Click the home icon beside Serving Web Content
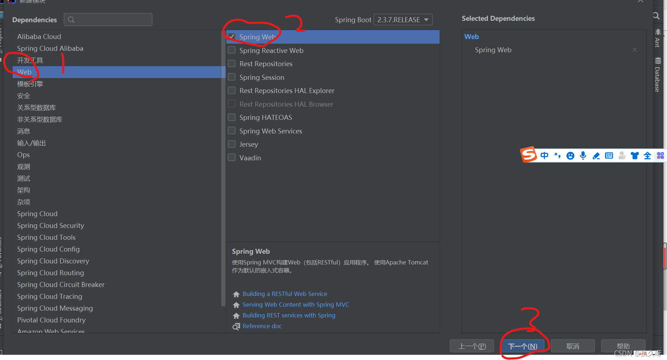Screen dimensions: 667x360 pyautogui.click(x=236, y=305)
